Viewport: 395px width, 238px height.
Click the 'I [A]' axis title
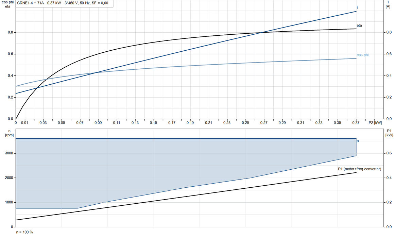point(388,4)
